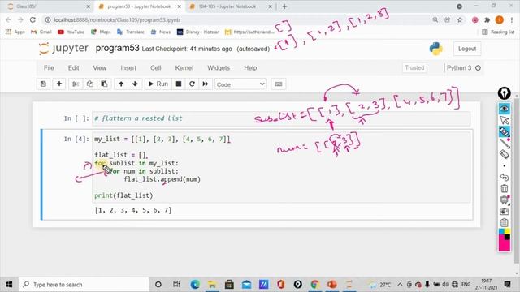520x292 pixels.
Task: Restart and run all cells icon
Action: coord(206,84)
